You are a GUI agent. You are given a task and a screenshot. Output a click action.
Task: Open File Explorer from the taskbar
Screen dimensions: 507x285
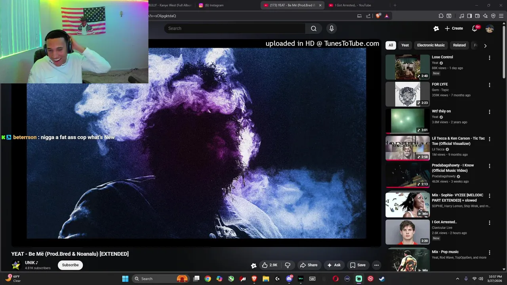[266, 279]
